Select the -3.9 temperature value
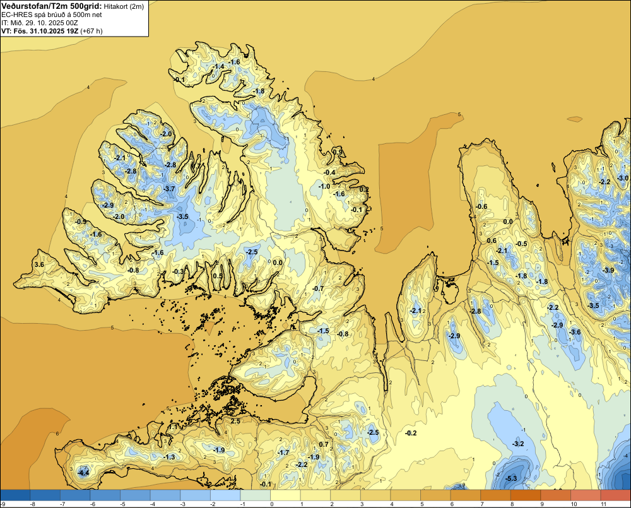This screenshot has height=508, width=631. [x=609, y=270]
